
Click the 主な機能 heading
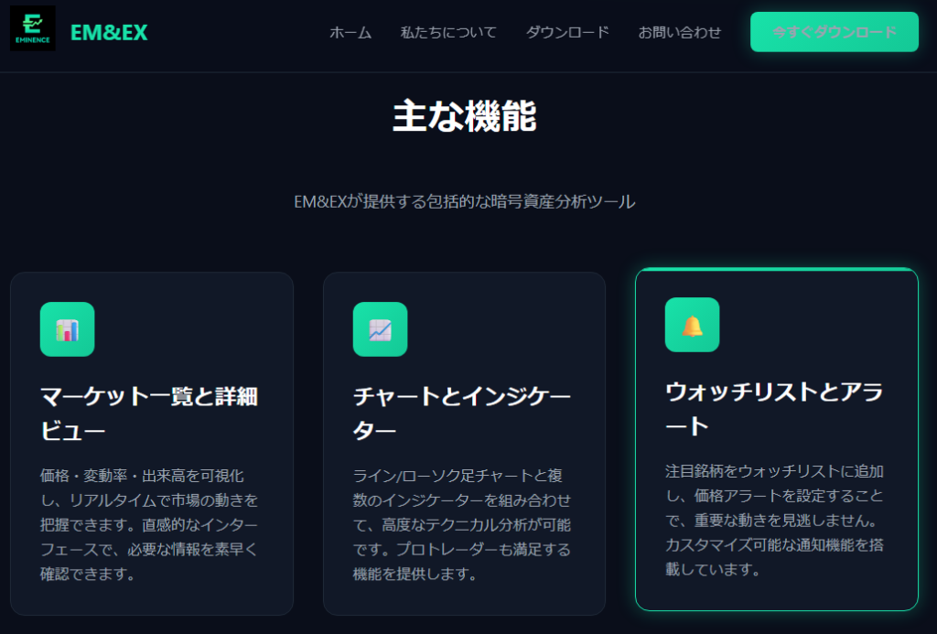click(464, 116)
